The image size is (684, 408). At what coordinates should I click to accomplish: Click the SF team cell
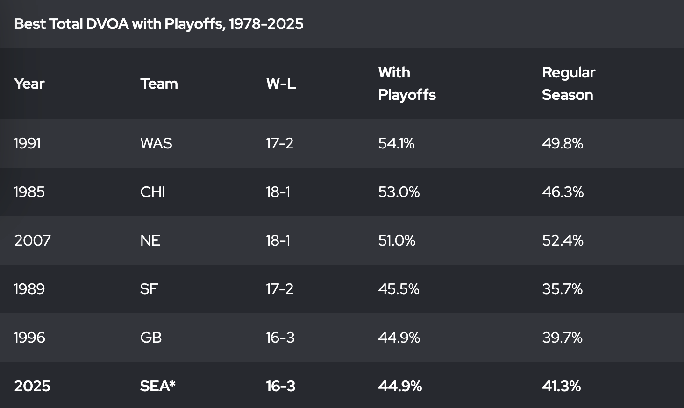[x=149, y=289]
